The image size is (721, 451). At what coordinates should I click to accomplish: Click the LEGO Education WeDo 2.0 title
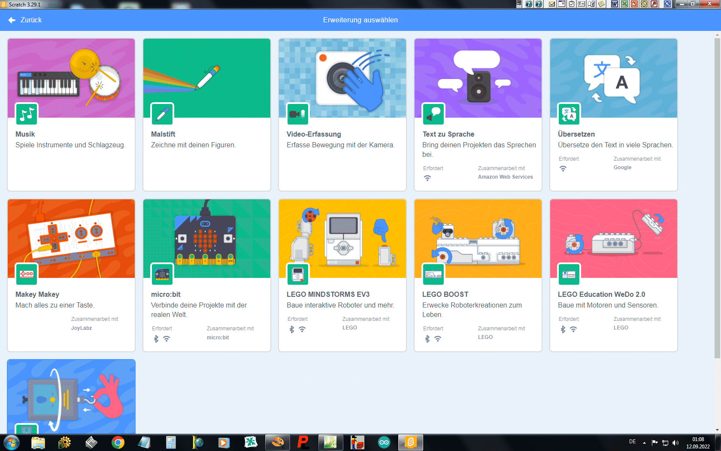tap(601, 294)
